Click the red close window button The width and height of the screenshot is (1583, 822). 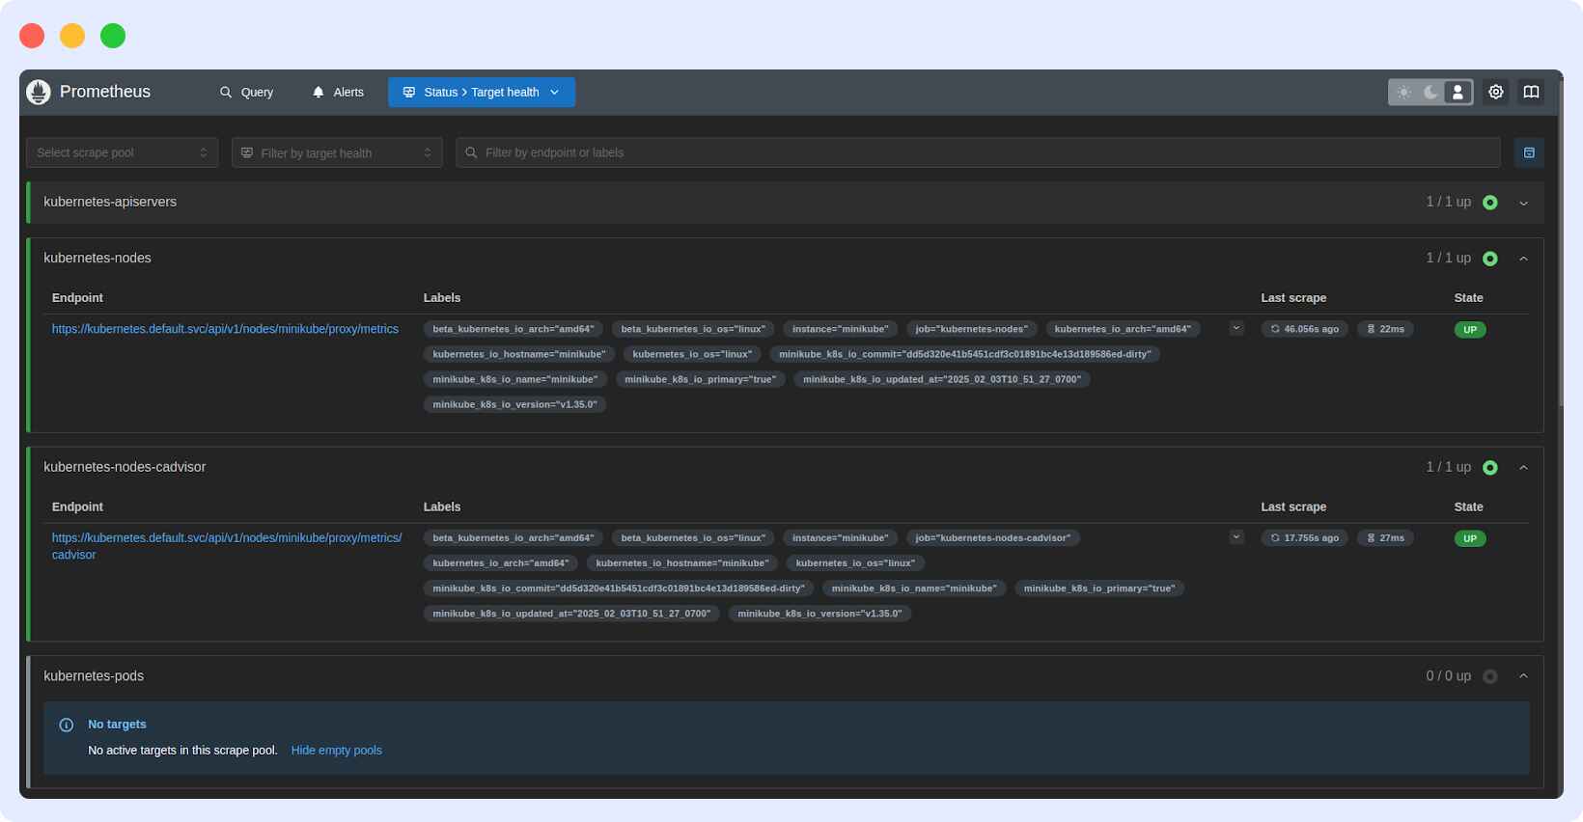click(32, 36)
